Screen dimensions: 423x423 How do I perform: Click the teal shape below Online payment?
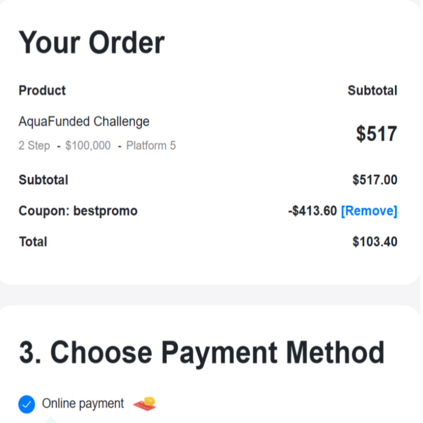[x=50, y=420]
